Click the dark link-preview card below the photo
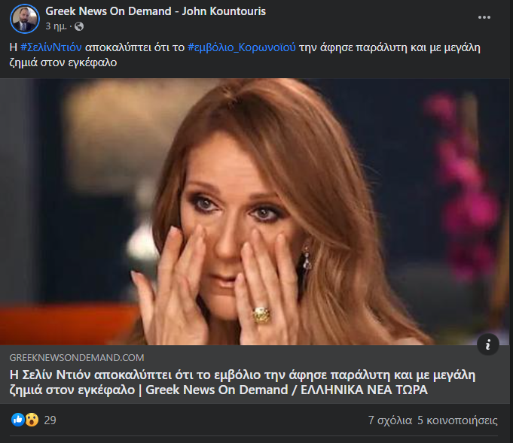513x443 pixels. click(255, 375)
